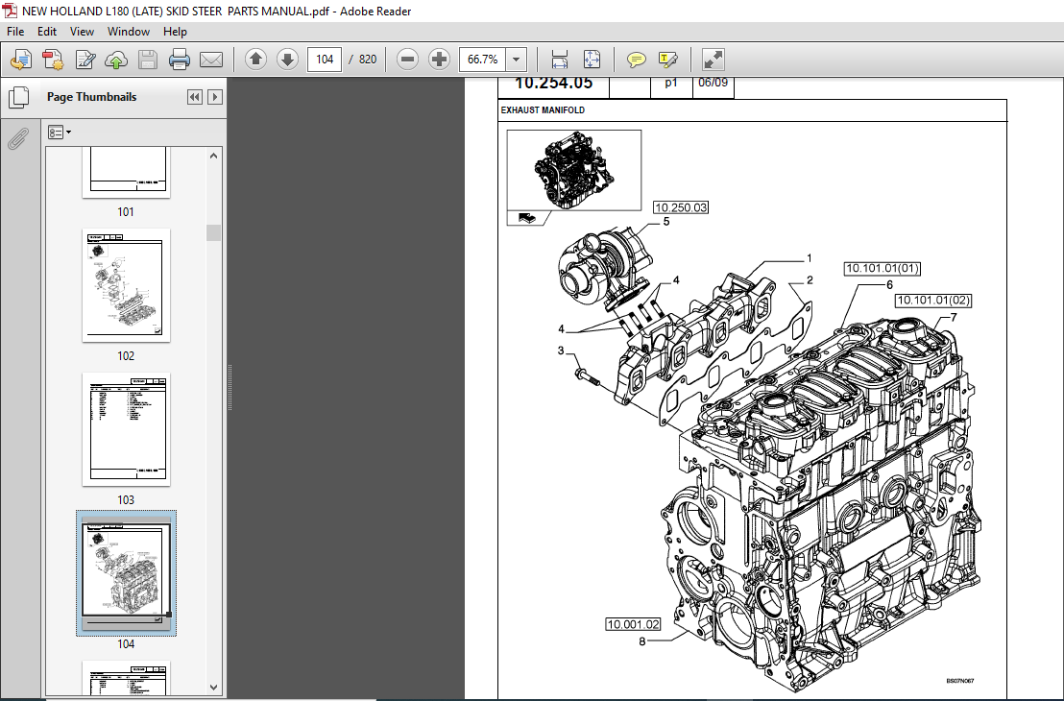Viewport: 1064px width, 701px height.
Task: Open the Sign / fill form tool
Action: pos(85,60)
